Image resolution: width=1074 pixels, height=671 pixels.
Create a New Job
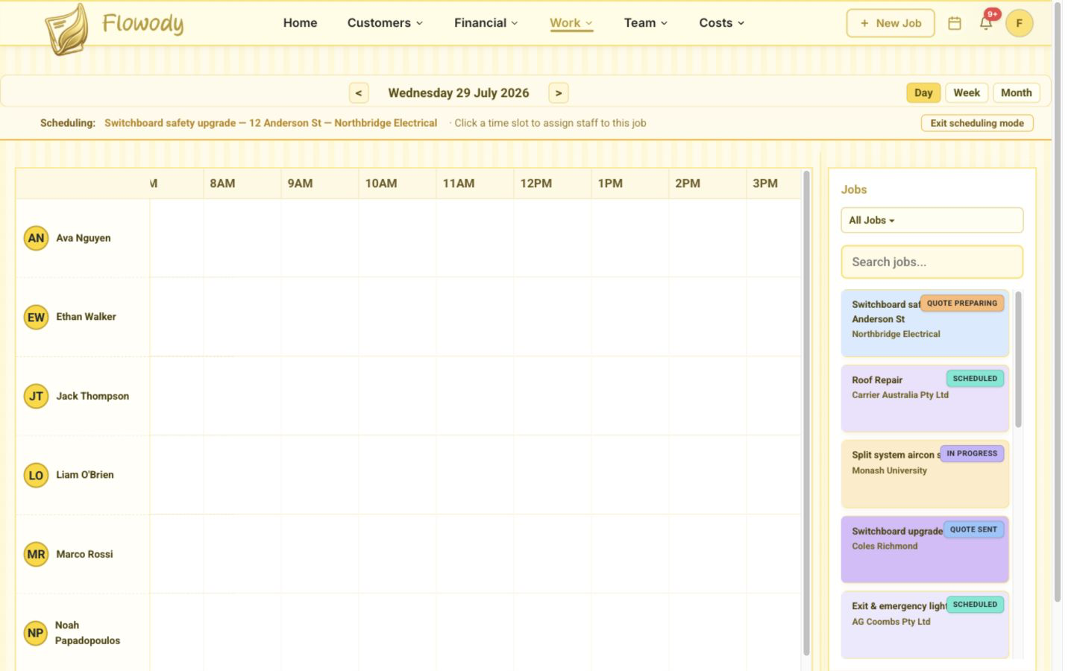click(x=891, y=23)
